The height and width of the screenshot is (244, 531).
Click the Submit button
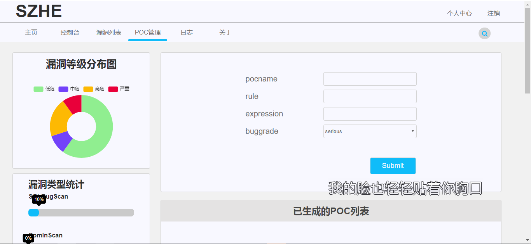coord(393,166)
